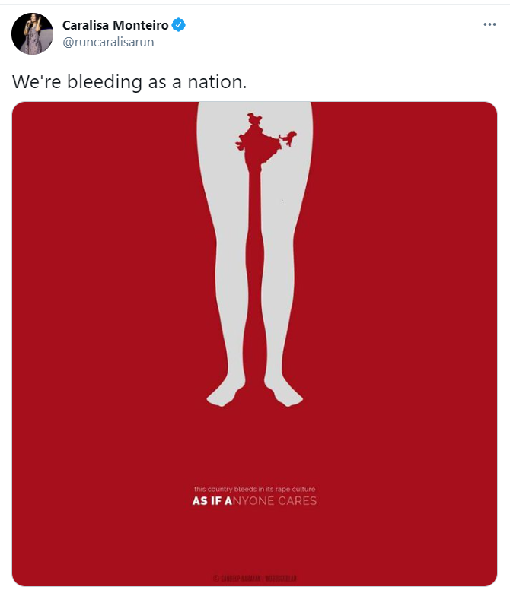This screenshot has height=590, width=510.
Task: Click the "AS IF ANYONE CARES" poster headline
Action: click(x=254, y=501)
